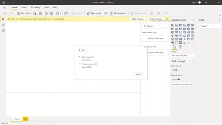
Task: Click Discard changes button
Action: (156, 19)
